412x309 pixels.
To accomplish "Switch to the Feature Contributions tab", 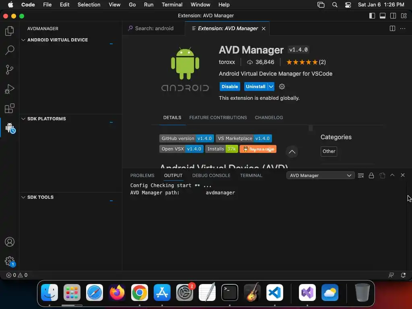I will coord(218,117).
